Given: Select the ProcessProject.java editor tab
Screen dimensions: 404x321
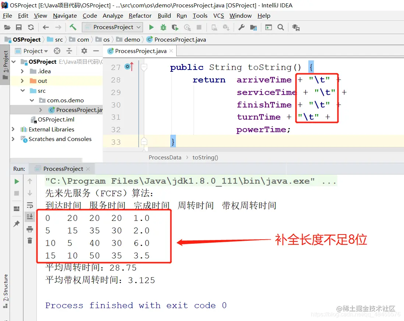Looking at the screenshot, I should (141, 51).
